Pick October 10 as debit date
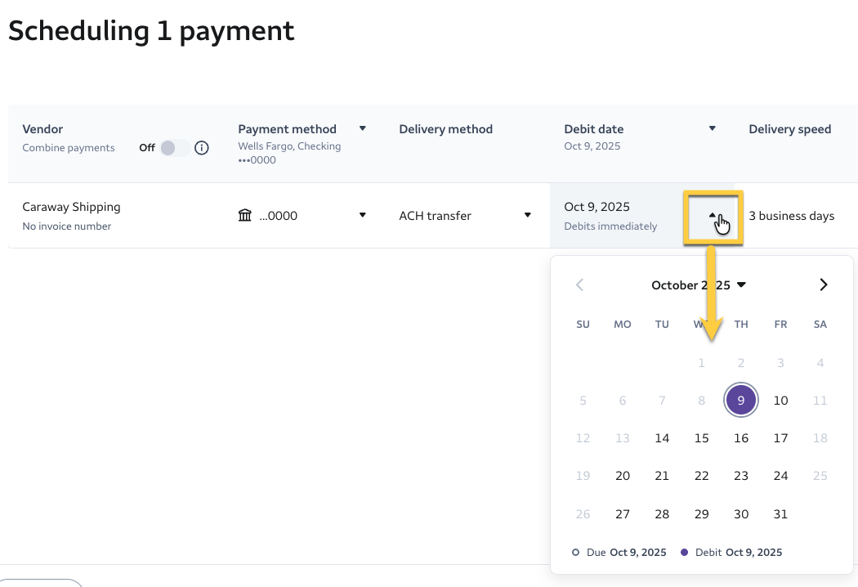 point(780,401)
